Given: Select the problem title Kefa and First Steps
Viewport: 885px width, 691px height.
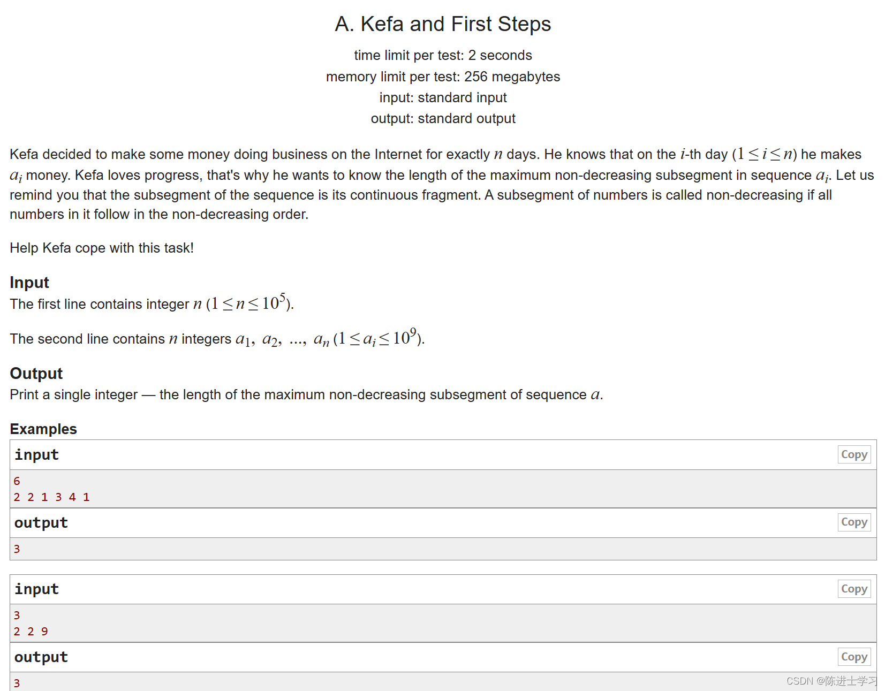Looking at the screenshot, I should 443,24.
